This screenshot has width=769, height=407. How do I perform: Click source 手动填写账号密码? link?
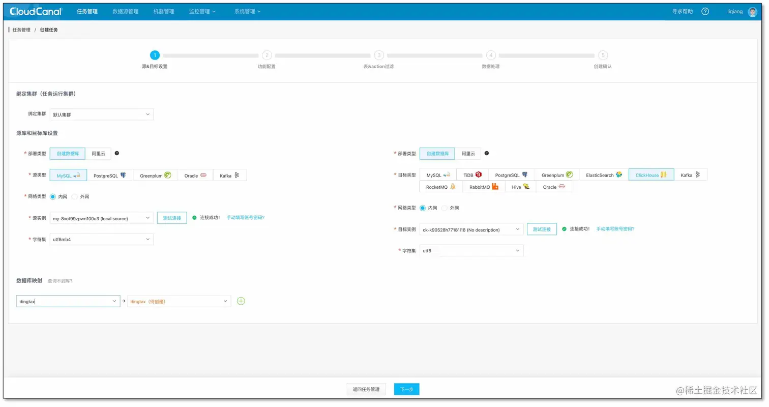click(246, 218)
